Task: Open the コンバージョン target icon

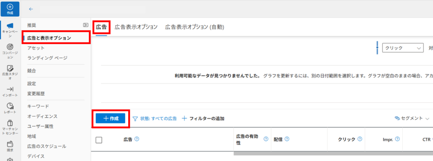Action: tap(10, 47)
